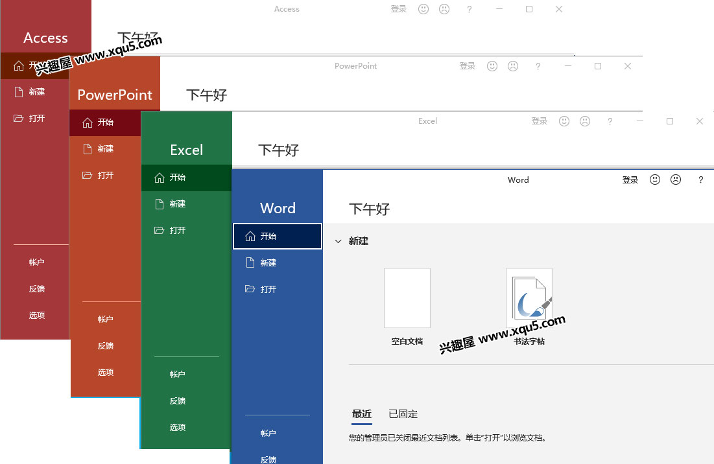Viewport: 714px width, 464px height.
Task: Click the 'Excel' title bar text
Action: 427,121
